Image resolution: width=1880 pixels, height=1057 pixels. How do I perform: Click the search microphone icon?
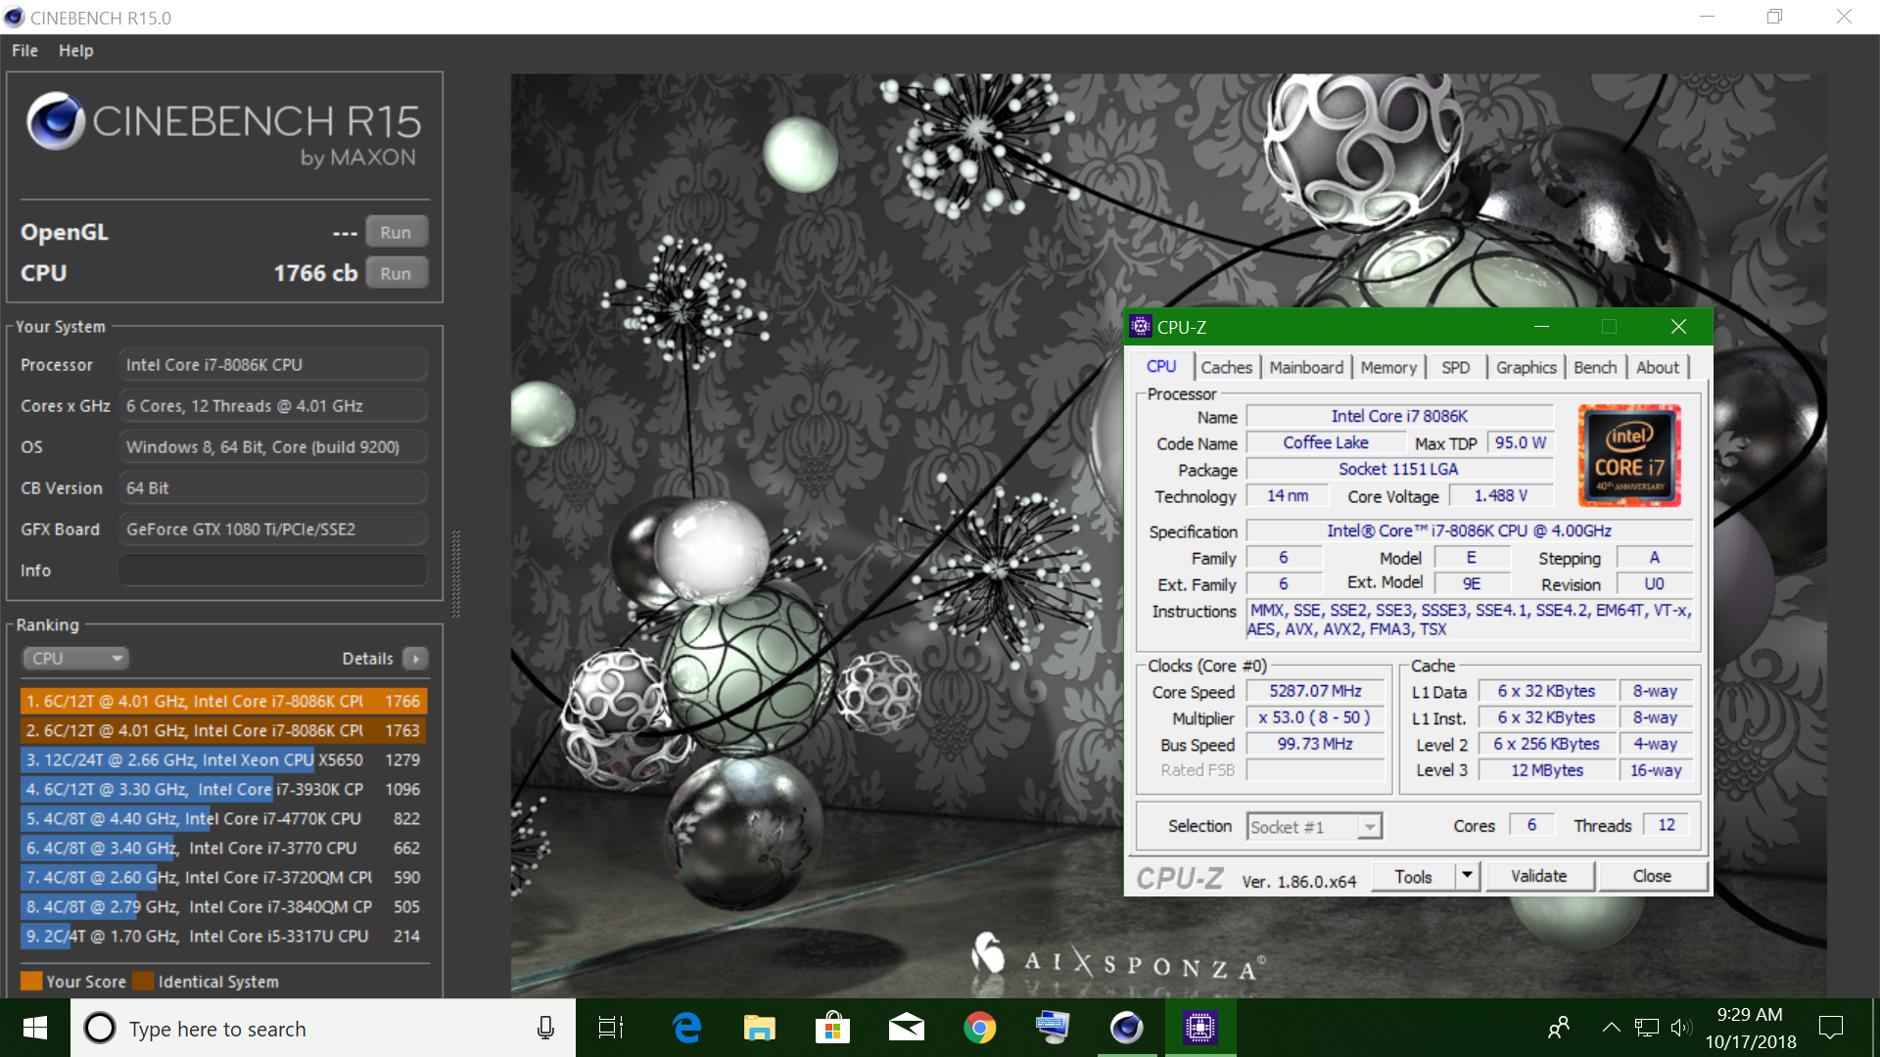(545, 1028)
